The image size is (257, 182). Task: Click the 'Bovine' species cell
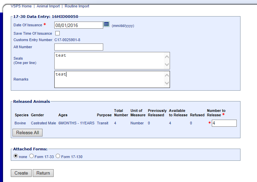pyautogui.click(x=20, y=123)
